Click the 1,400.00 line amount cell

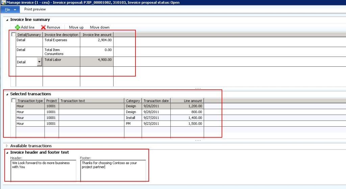click(187, 118)
